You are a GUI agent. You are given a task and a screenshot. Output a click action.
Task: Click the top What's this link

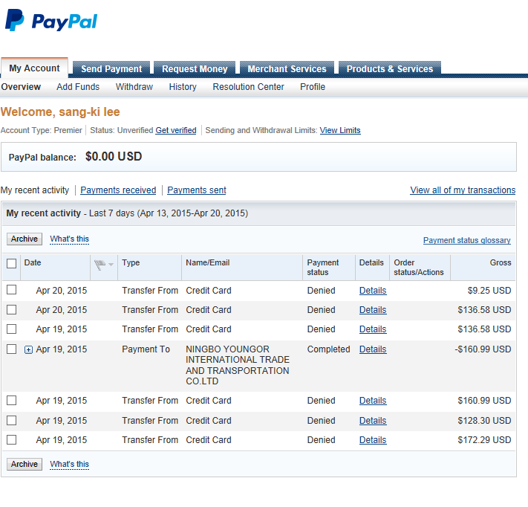point(69,239)
